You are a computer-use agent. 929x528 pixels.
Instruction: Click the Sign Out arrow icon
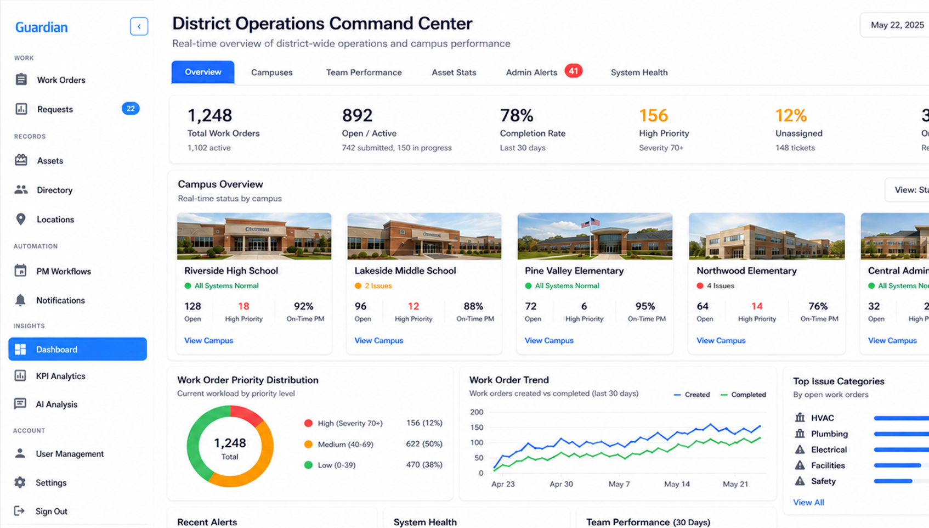pos(20,511)
